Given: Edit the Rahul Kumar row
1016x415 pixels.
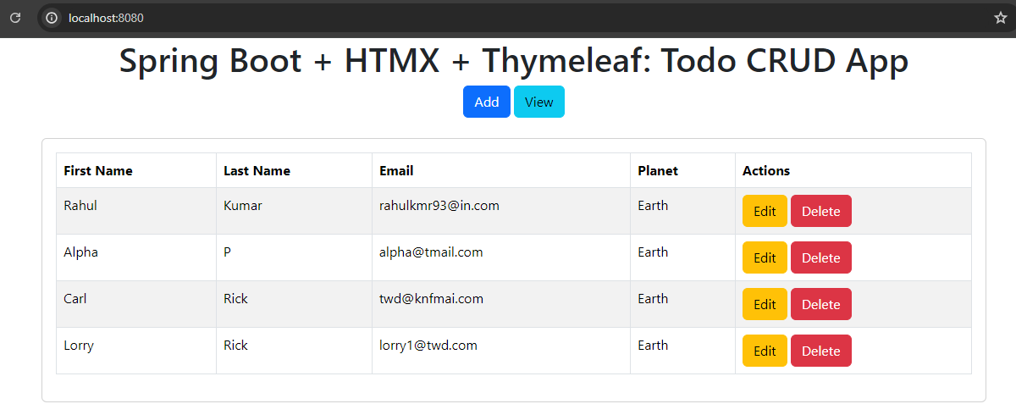Looking at the screenshot, I should [765, 211].
